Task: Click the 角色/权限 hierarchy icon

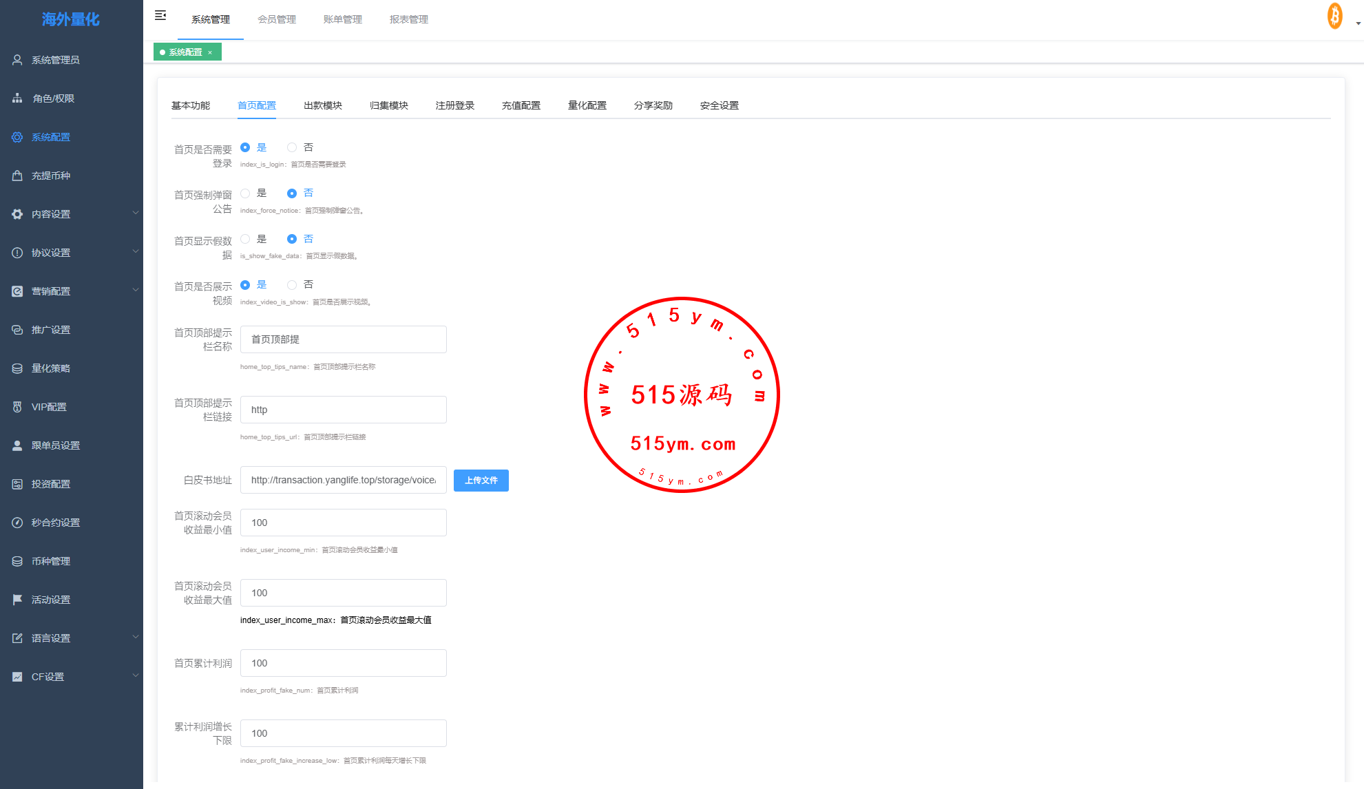Action: click(17, 98)
